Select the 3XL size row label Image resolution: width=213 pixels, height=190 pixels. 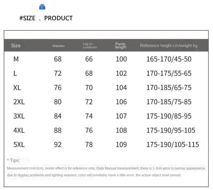19,116
